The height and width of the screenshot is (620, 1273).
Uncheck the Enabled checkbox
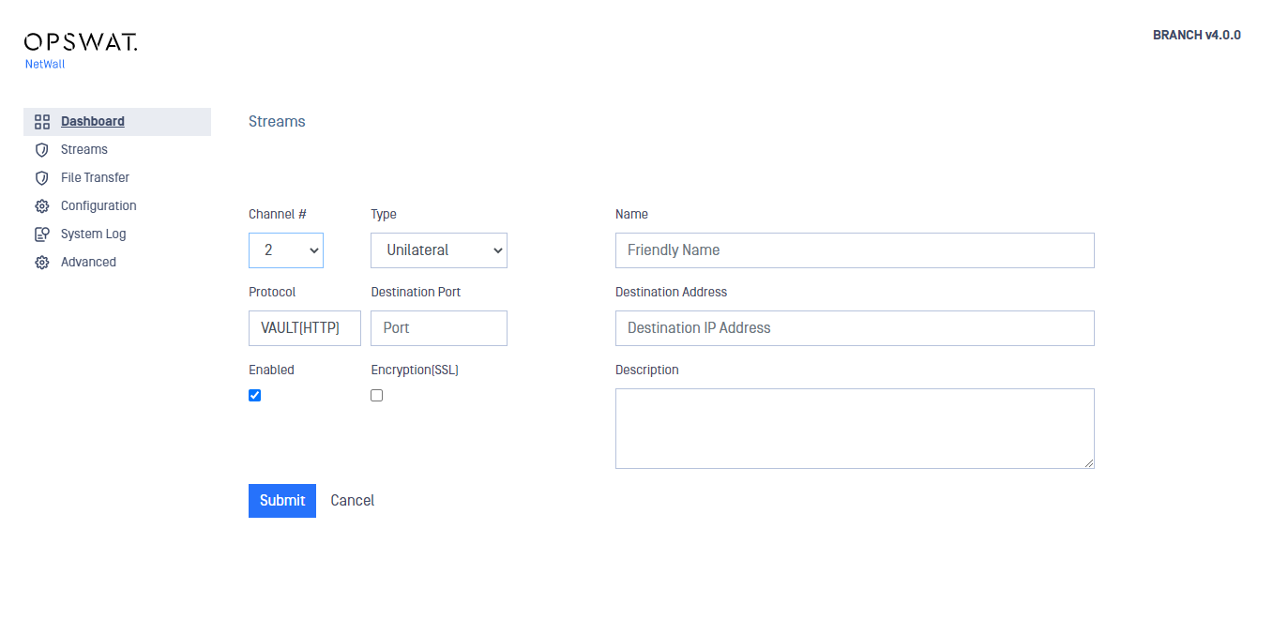[x=254, y=396]
